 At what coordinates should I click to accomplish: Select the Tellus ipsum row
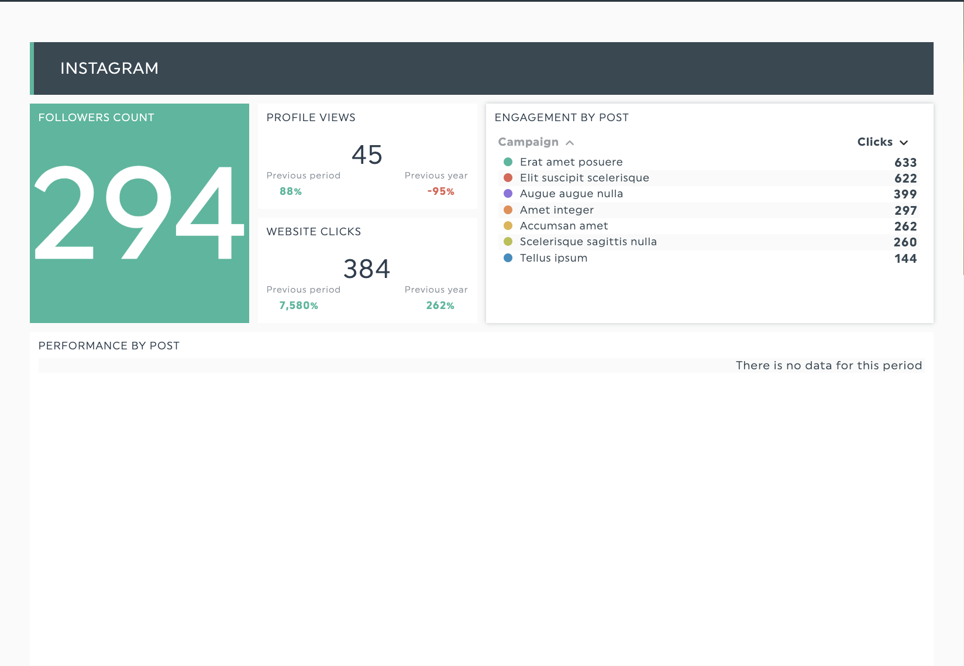tap(709, 258)
